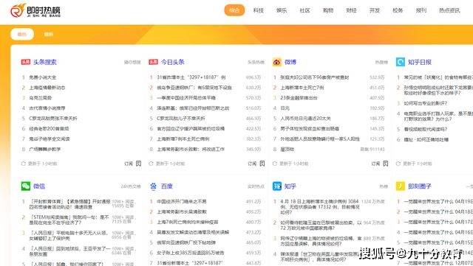This screenshot has height=266, width=473.
Task: Click the bookmark icon in the 微博 card
Action: point(386,164)
